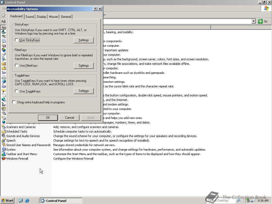This screenshot has height=204, width=272.
Task: Select Stored User Names and Passwords item
Action: click(28, 145)
